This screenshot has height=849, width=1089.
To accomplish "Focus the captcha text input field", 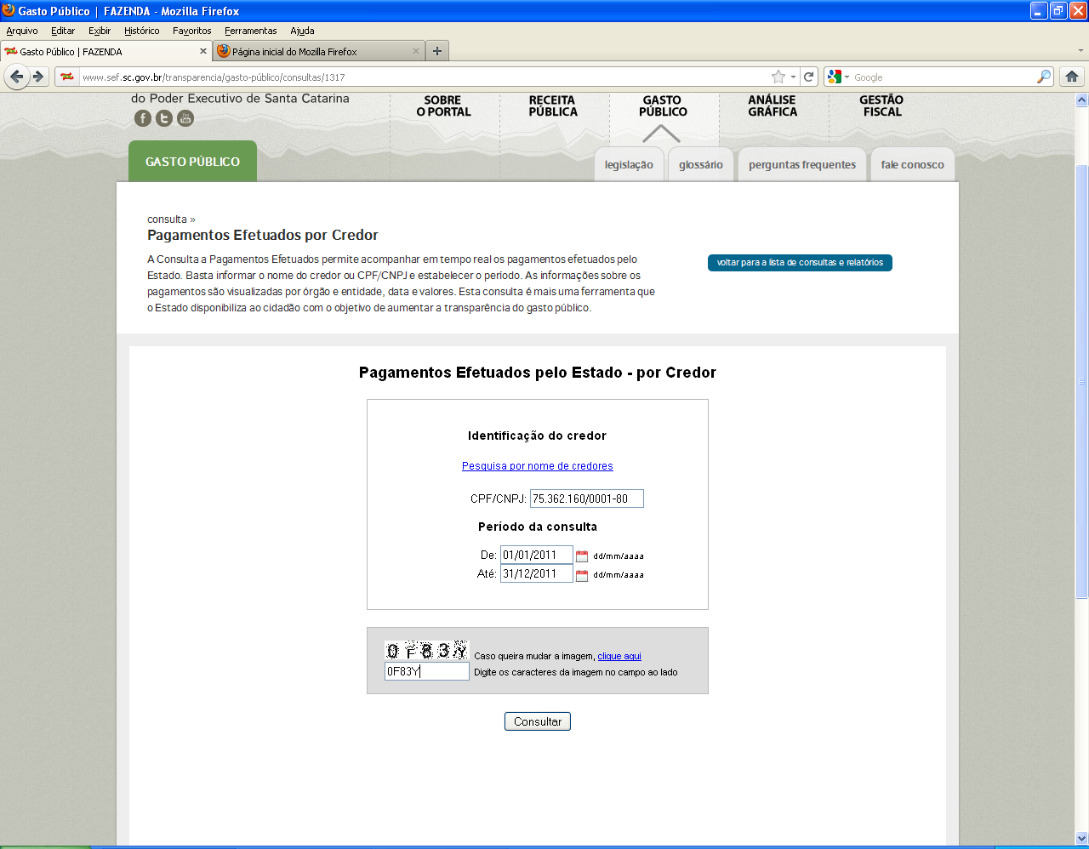I will 427,671.
